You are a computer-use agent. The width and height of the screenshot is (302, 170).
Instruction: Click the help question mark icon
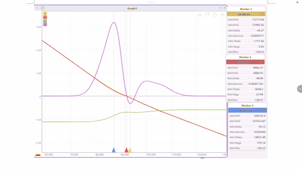[43, 8]
